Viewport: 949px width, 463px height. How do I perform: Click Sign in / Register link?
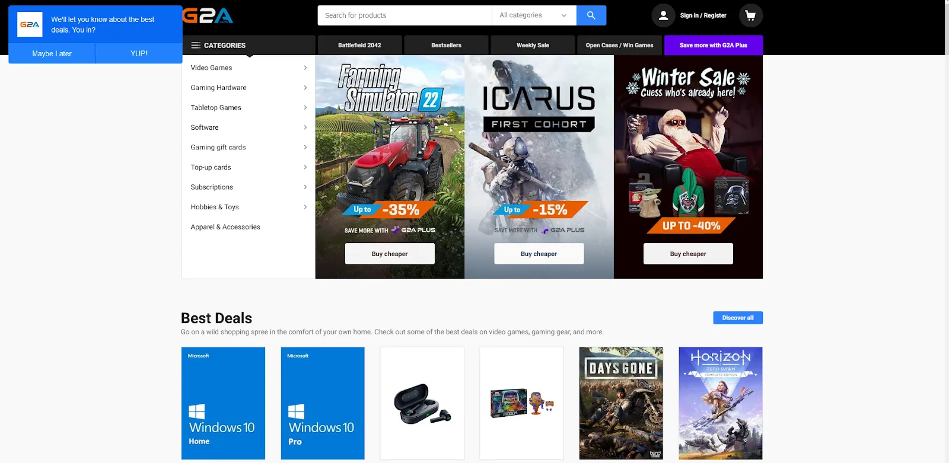[703, 15]
